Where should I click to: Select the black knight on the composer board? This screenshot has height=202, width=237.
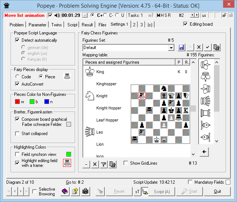point(164,88)
